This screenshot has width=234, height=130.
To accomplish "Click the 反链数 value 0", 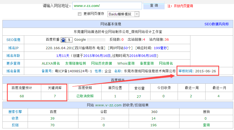I will click(123, 40).
